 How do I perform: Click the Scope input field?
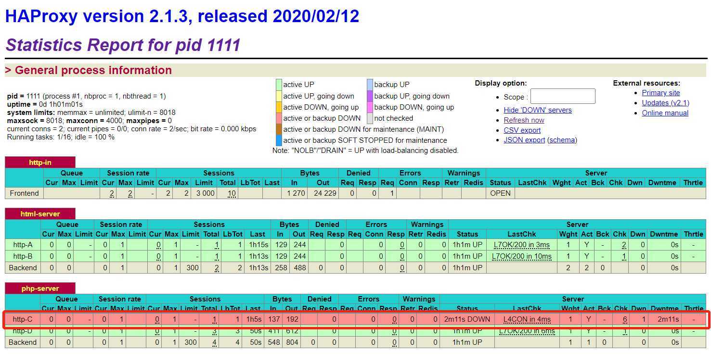[x=563, y=96]
